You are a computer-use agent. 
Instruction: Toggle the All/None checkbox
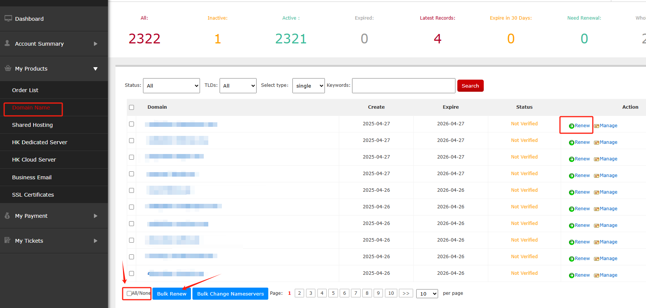129,293
